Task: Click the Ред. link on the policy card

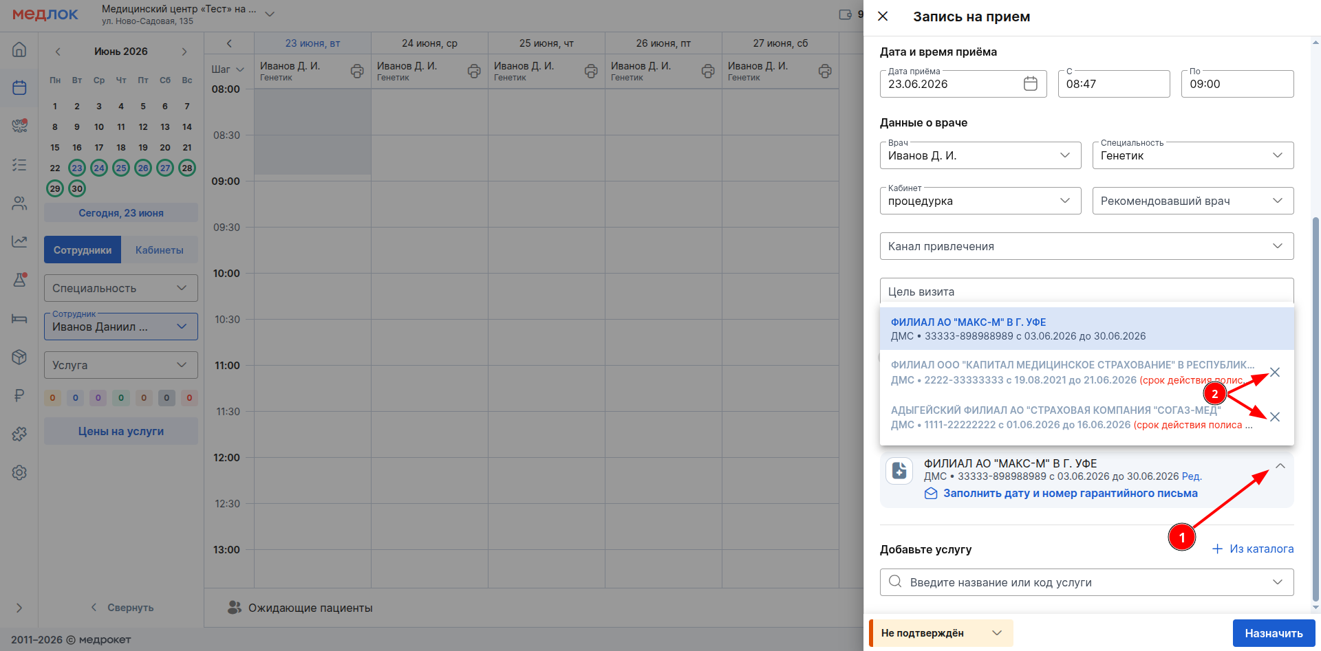Action: [x=1192, y=476]
